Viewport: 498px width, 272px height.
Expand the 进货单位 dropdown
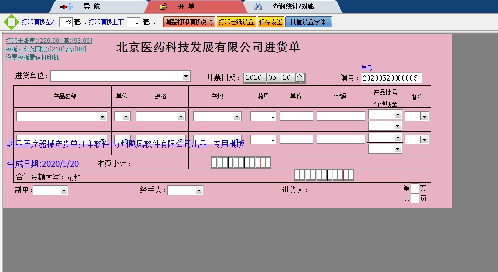pyautogui.click(x=186, y=76)
